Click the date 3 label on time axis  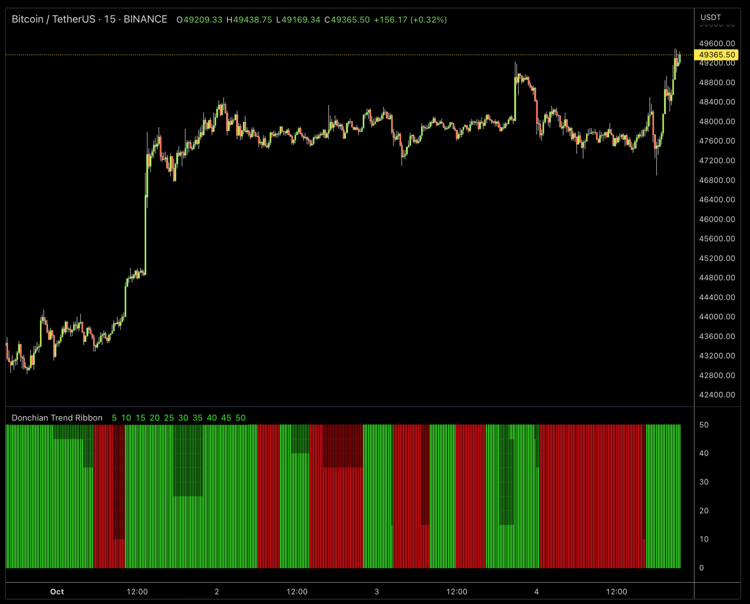[x=377, y=592]
